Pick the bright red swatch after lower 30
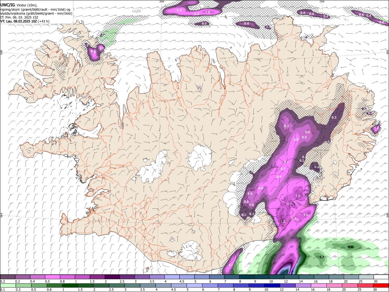 pos(381,285)
